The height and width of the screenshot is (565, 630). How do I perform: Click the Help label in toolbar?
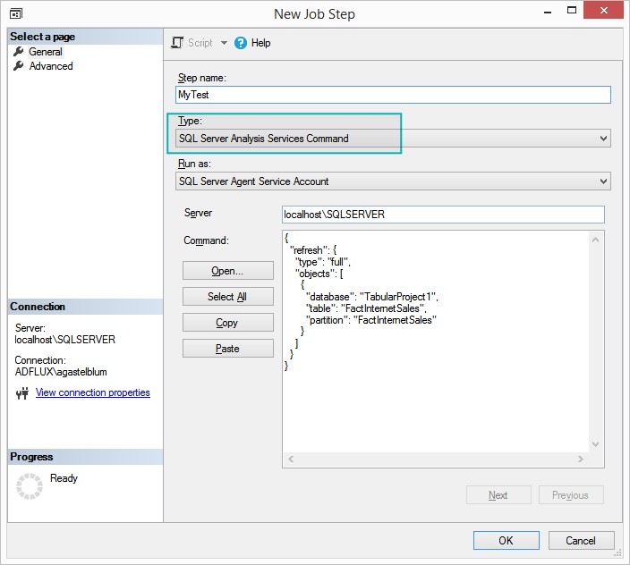click(x=260, y=43)
